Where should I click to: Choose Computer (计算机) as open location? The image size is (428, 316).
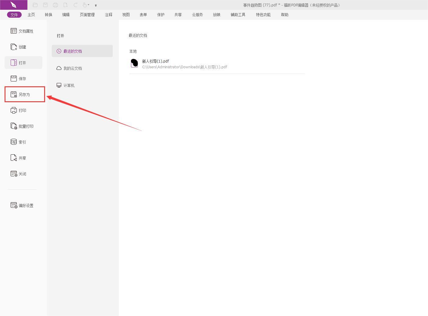tap(69, 85)
